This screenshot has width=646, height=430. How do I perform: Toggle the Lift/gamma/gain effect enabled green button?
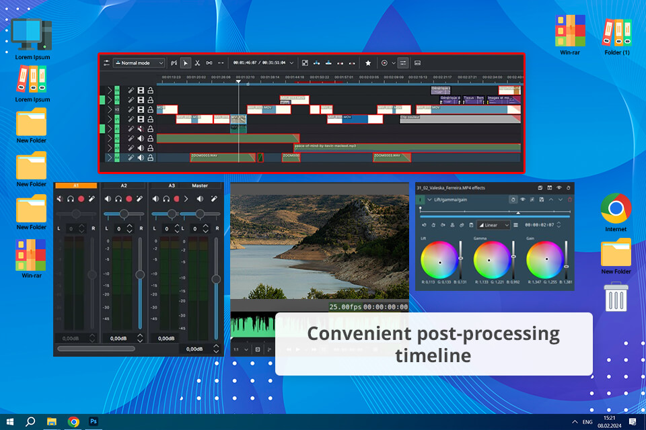point(420,200)
